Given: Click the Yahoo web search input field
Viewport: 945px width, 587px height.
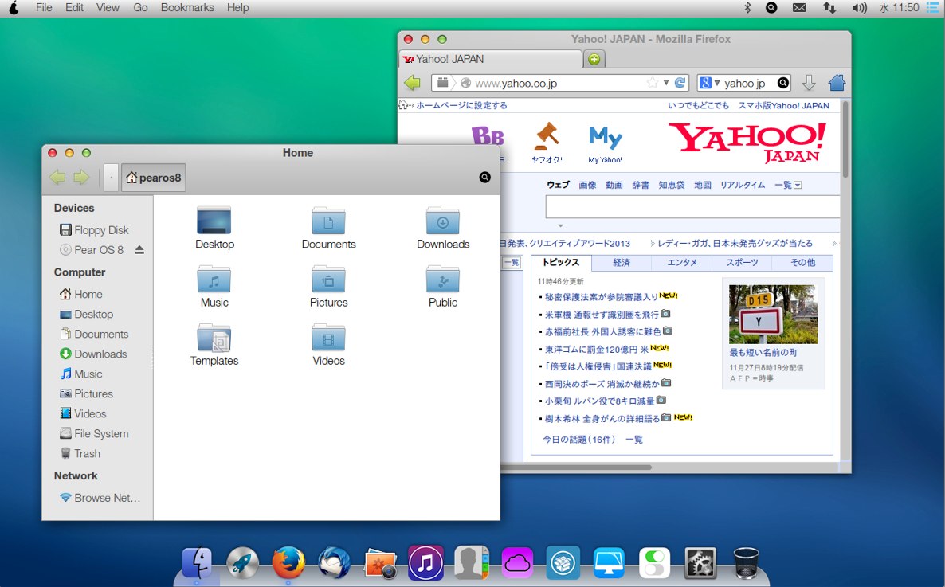Looking at the screenshot, I should tap(692, 207).
